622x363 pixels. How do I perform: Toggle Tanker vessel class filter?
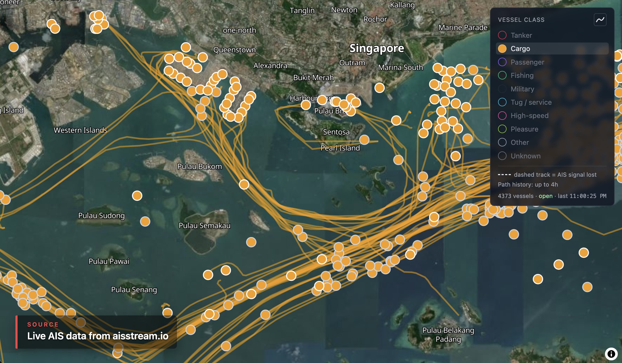point(552,35)
